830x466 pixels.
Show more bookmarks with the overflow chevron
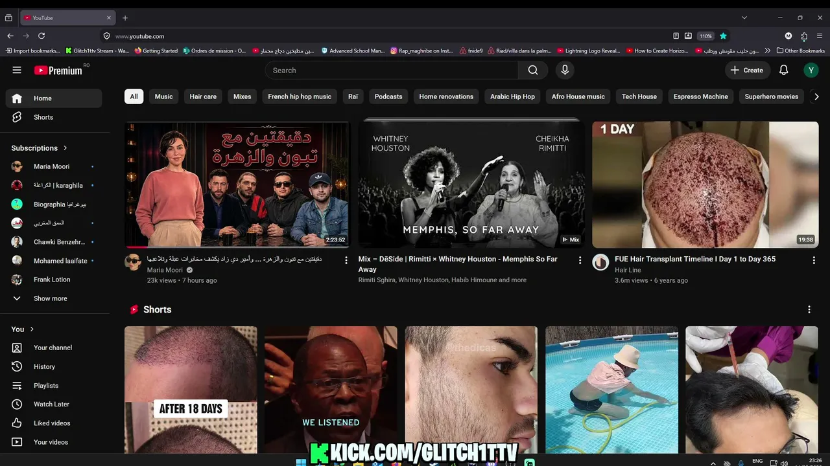[768, 50]
